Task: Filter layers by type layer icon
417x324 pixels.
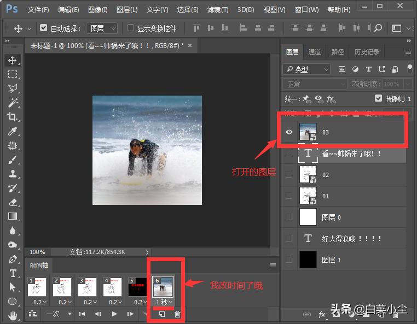Action: 368,69
